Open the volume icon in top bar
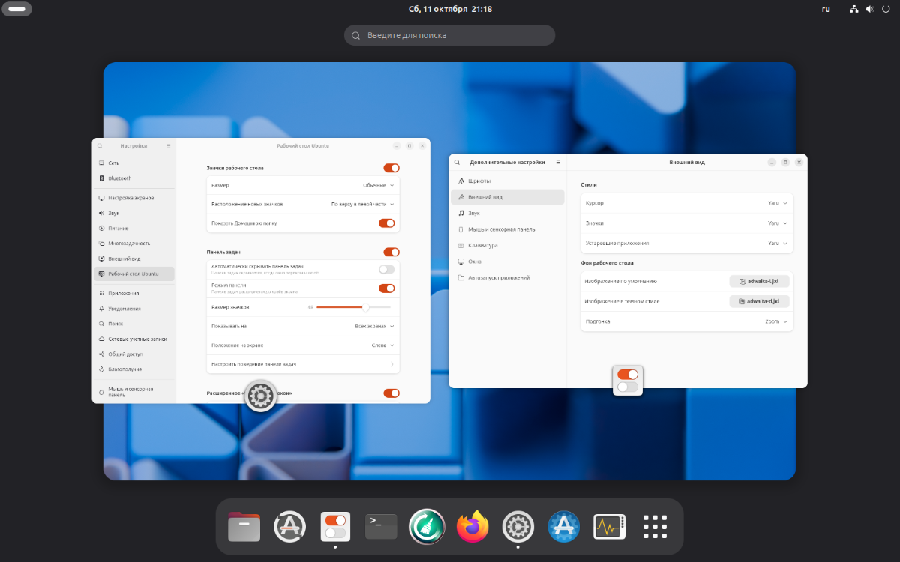The image size is (900, 562). [x=870, y=10]
